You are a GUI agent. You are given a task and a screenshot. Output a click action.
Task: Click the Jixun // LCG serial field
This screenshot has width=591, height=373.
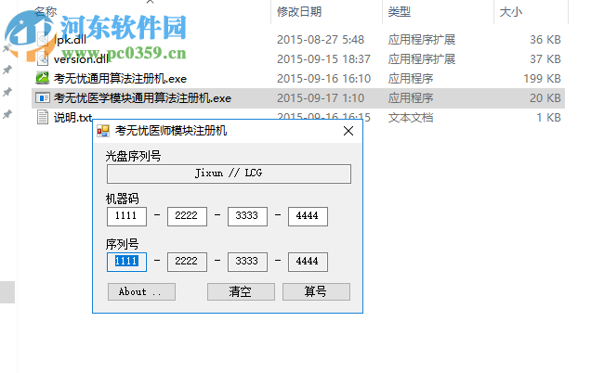coord(229,174)
